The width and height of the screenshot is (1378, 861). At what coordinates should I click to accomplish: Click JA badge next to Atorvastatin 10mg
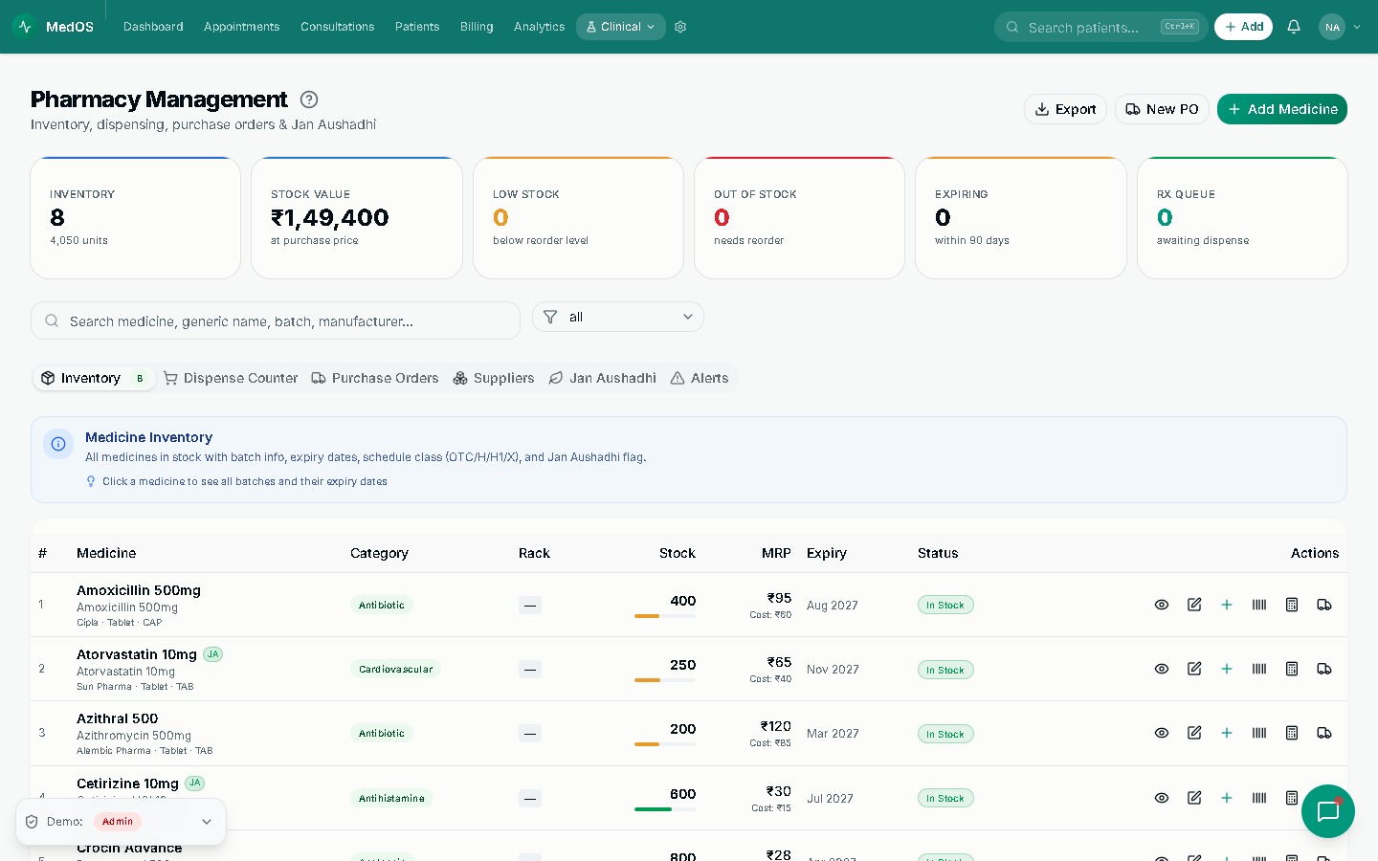coord(213,654)
